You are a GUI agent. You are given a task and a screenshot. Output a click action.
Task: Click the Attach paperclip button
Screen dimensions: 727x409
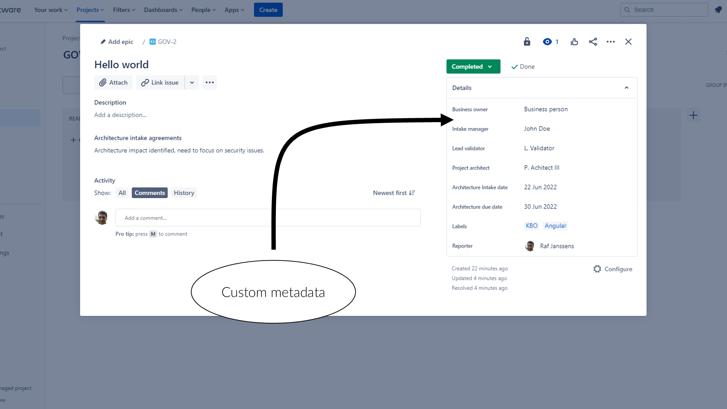pyautogui.click(x=113, y=83)
